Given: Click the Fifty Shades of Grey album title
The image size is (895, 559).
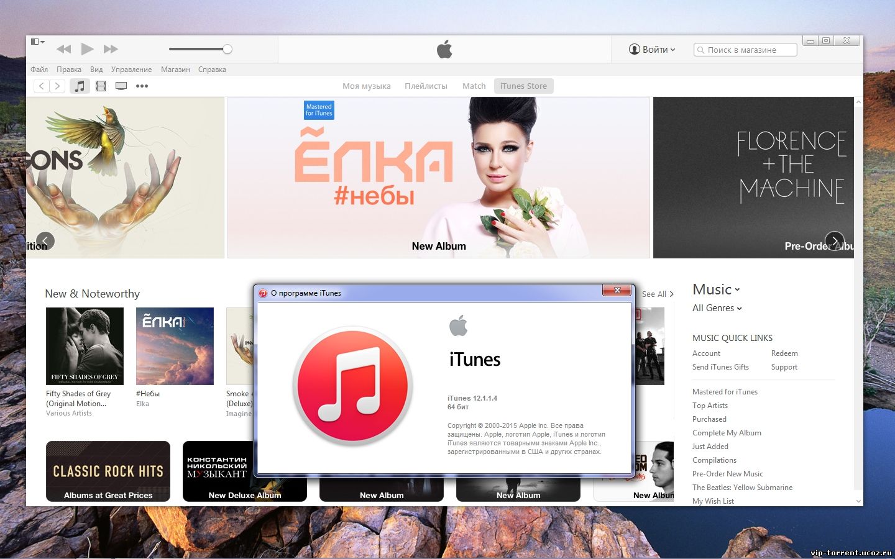Looking at the screenshot, I should click(78, 398).
